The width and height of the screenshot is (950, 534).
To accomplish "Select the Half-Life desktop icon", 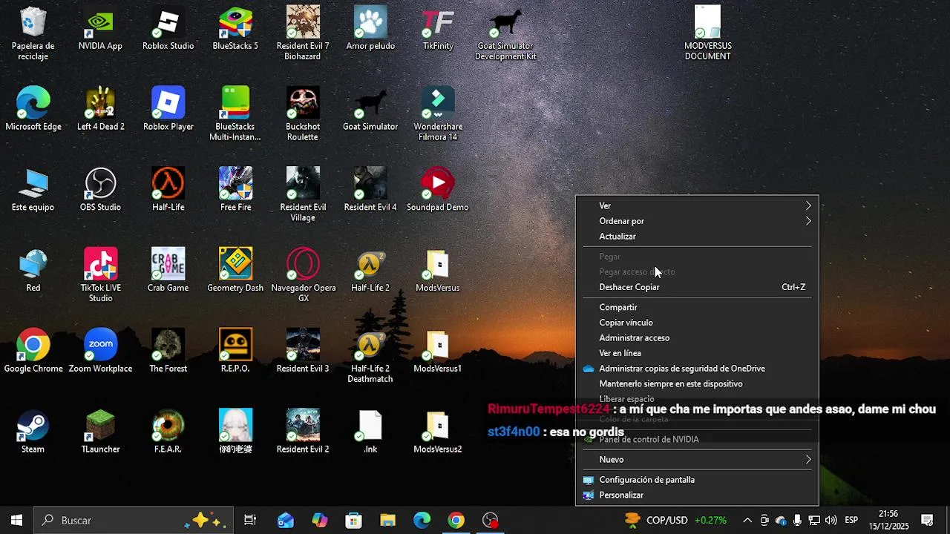I will click(168, 191).
